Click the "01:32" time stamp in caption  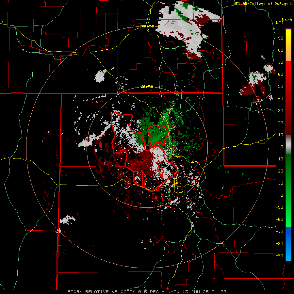click(219, 292)
